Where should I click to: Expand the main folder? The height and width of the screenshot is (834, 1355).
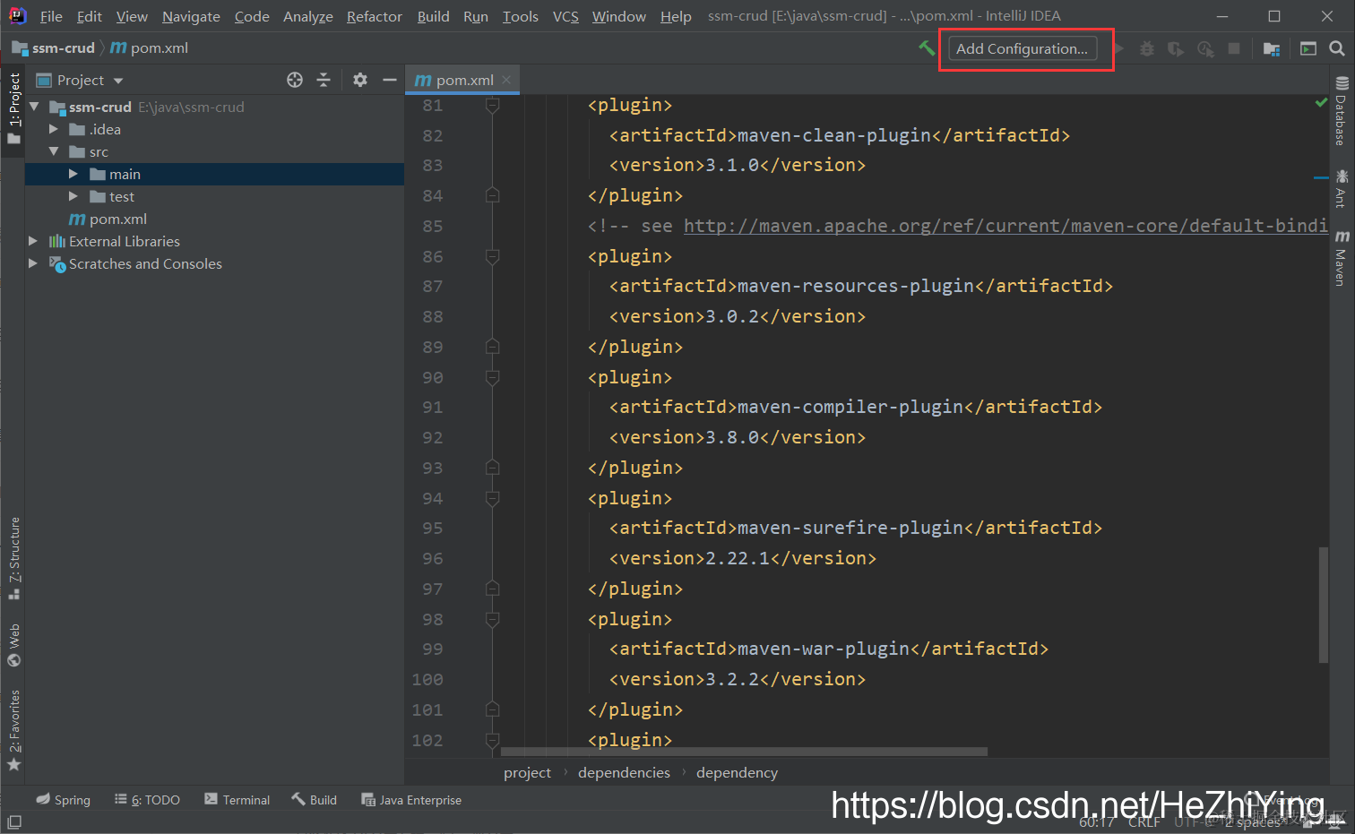tap(73, 174)
